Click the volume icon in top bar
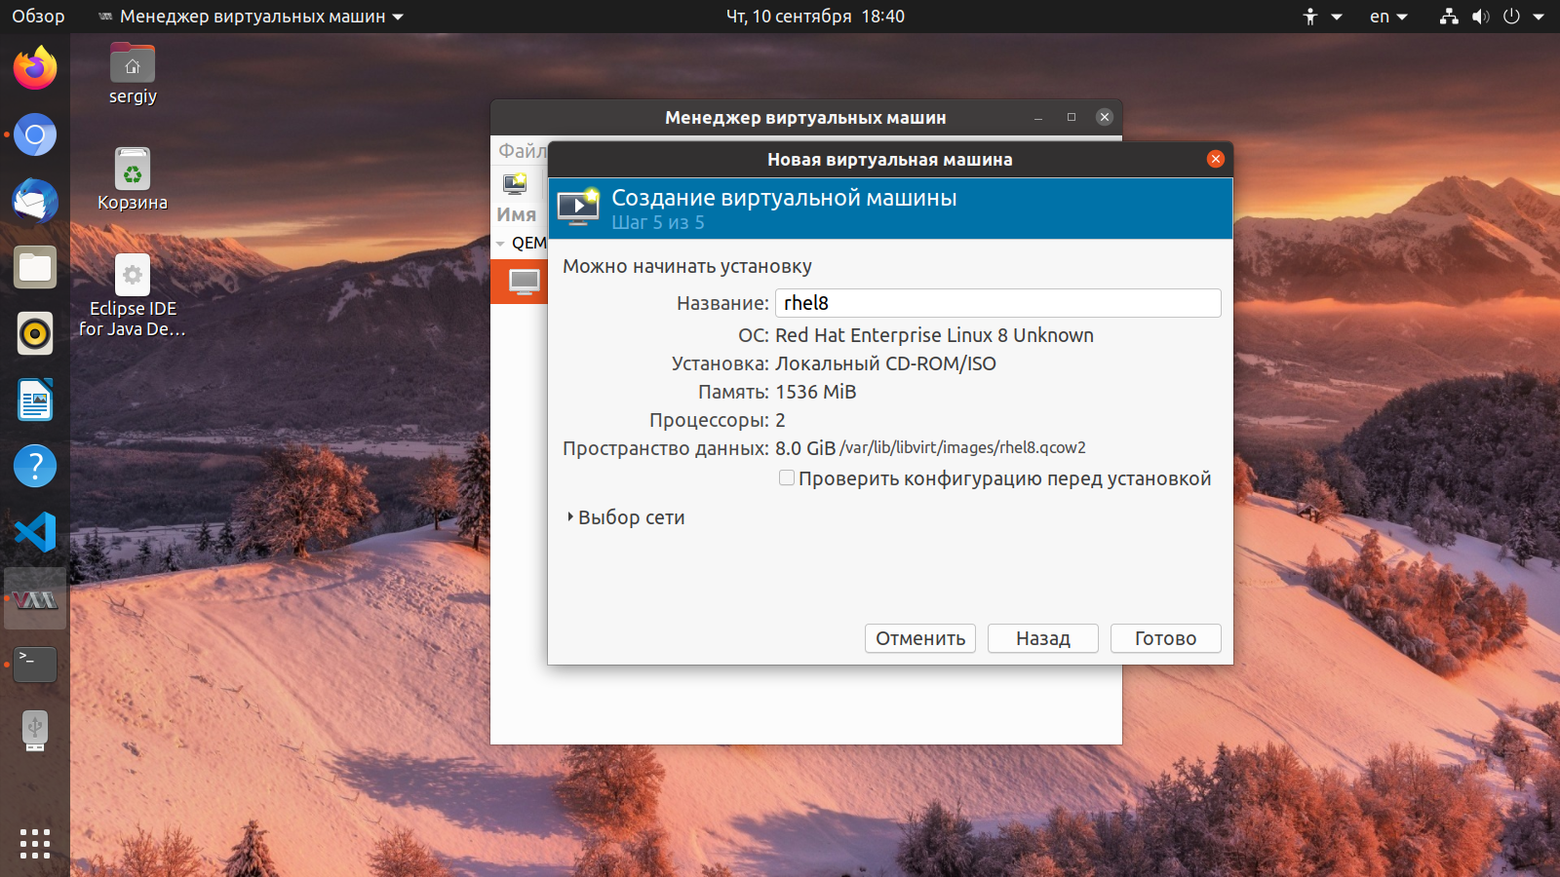This screenshot has width=1560, height=877. pos(1480,17)
